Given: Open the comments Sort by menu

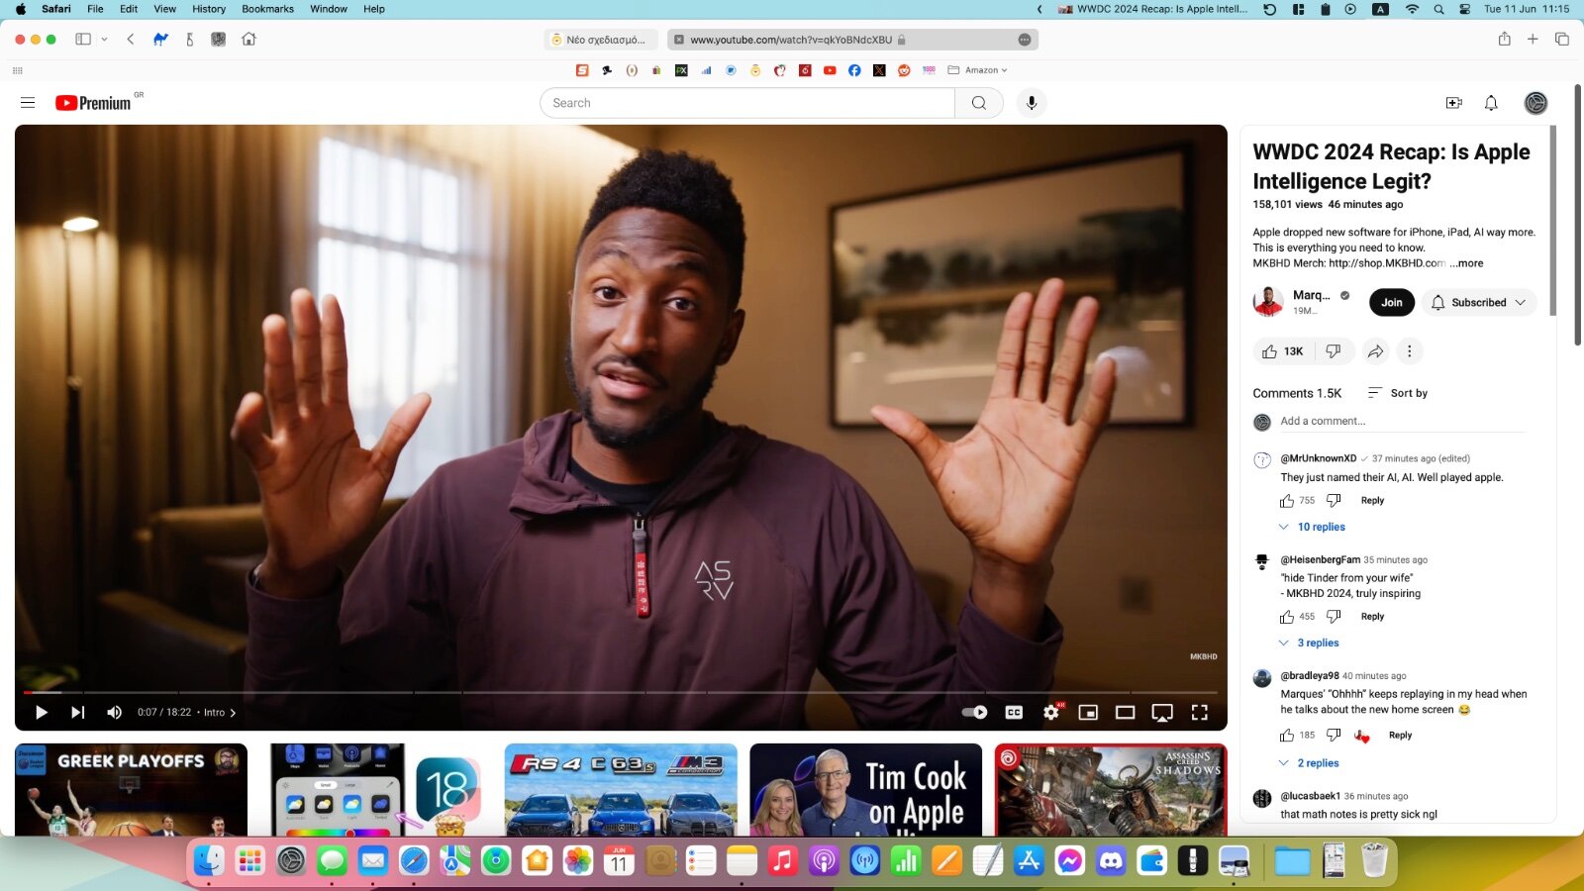Looking at the screenshot, I should pyautogui.click(x=1398, y=393).
